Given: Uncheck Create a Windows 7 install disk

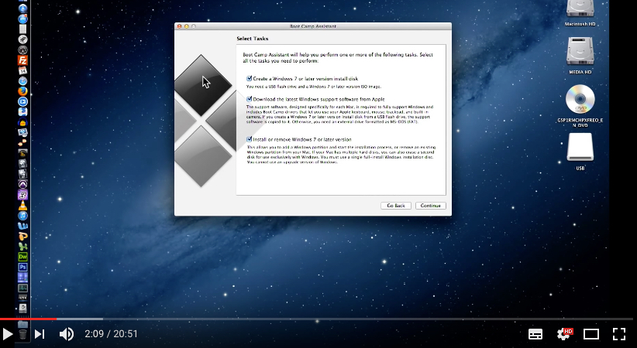Looking at the screenshot, I should point(249,78).
